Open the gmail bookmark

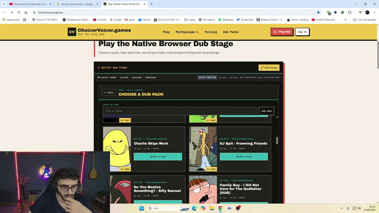coord(130,20)
